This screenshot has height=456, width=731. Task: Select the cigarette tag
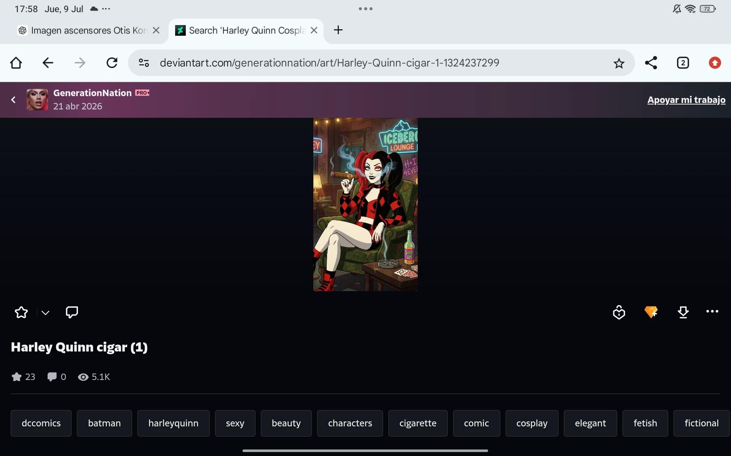click(x=418, y=423)
